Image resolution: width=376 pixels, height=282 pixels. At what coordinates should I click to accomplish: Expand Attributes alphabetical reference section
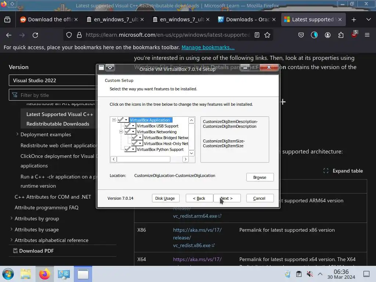11,240
